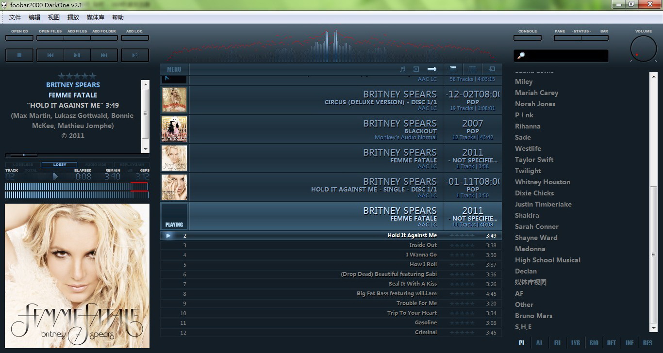The image size is (663, 353).
Task: Skip to the previous track
Action: tap(50, 55)
